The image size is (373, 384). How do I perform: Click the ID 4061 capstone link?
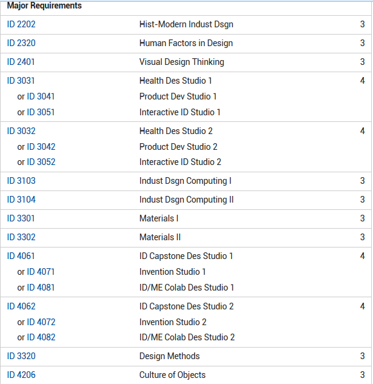pyautogui.click(x=21, y=256)
